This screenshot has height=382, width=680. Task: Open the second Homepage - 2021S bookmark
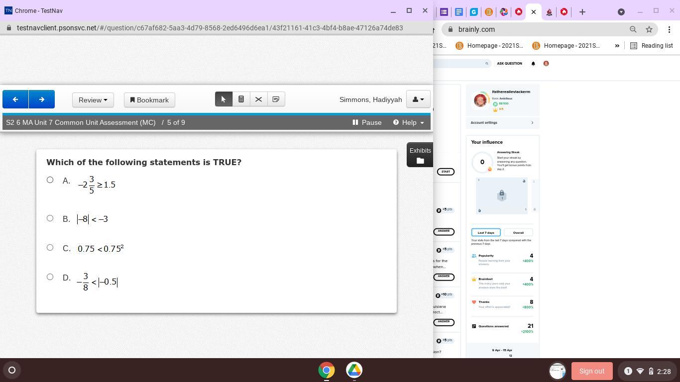(566, 46)
